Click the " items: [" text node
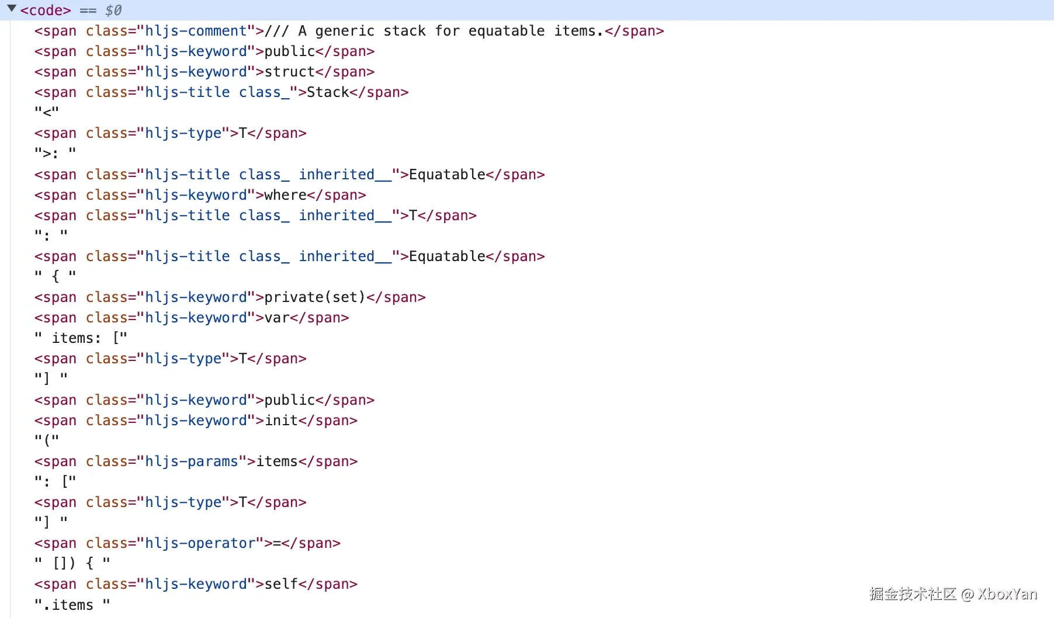This screenshot has height=618, width=1054. [x=81, y=338]
